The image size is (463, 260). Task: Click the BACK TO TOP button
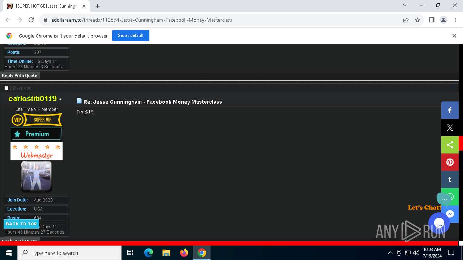pos(21,224)
